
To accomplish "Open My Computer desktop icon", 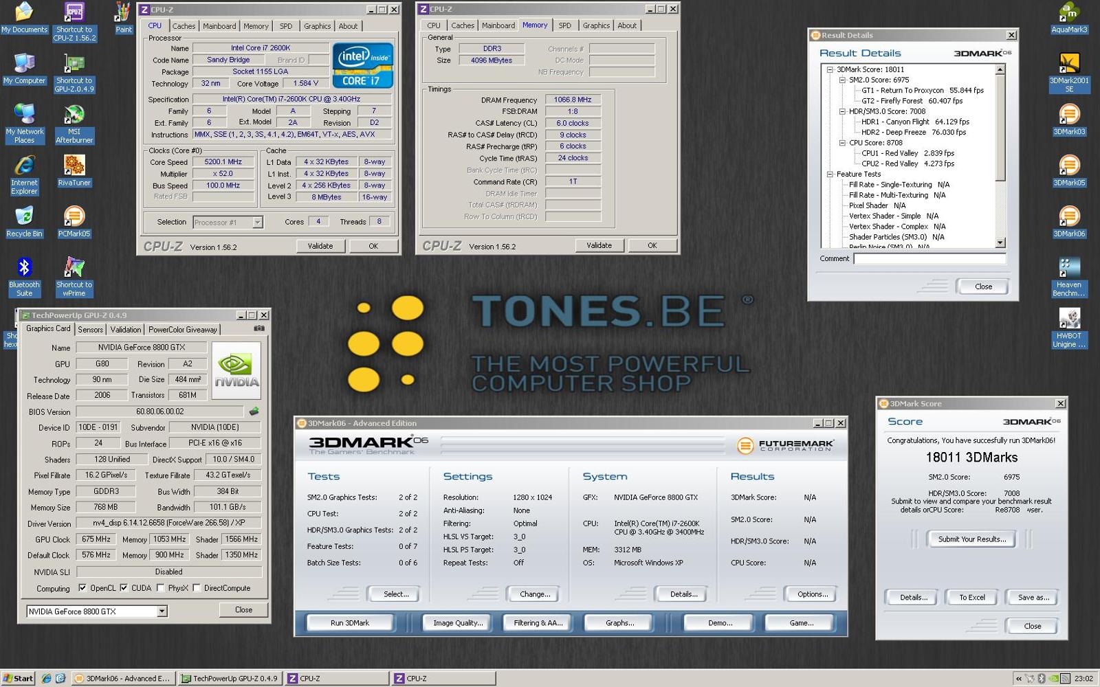I will tap(24, 69).
